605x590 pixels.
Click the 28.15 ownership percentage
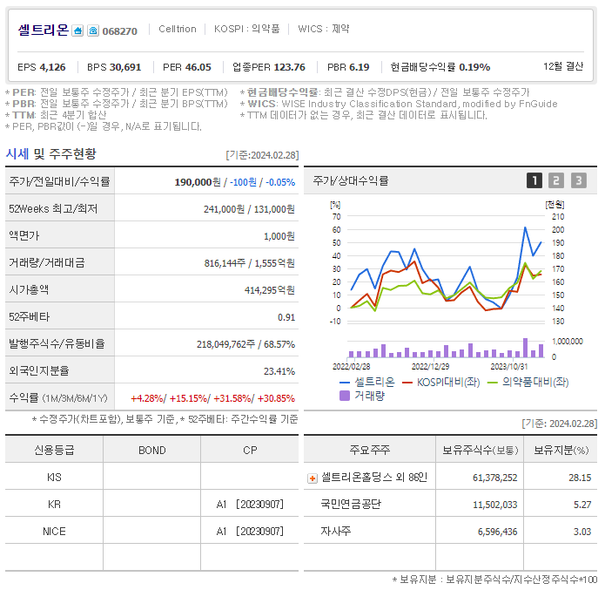click(x=580, y=478)
